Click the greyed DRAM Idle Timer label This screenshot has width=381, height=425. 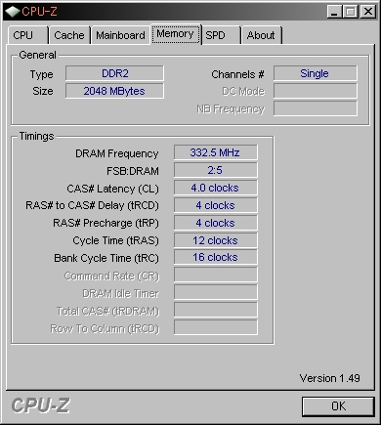click(x=121, y=294)
